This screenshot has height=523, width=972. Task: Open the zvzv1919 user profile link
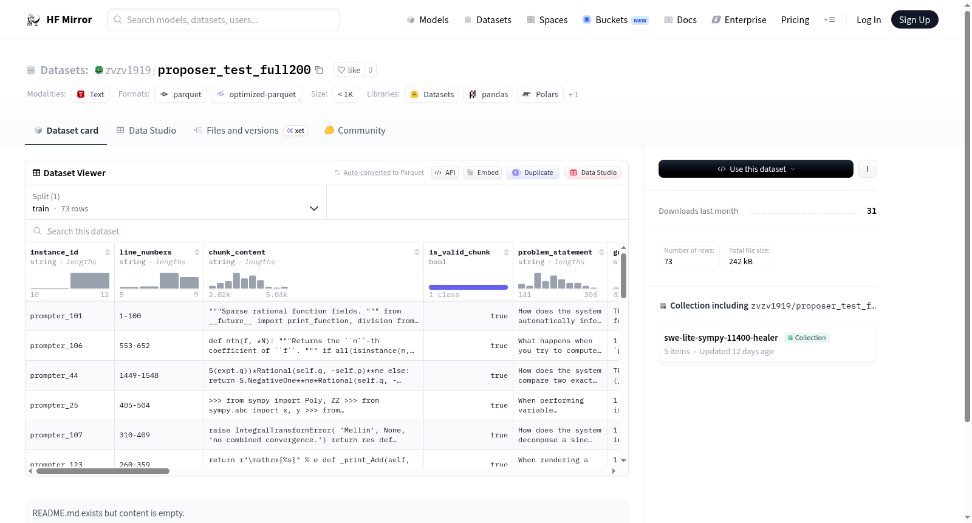pyautogui.click(x=128, y=70)
